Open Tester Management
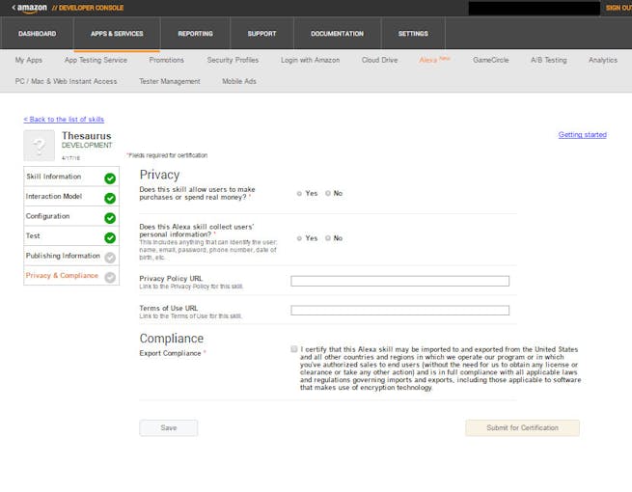Image resolution: width=632 pixels, height=492 pixels. point(170,81)
